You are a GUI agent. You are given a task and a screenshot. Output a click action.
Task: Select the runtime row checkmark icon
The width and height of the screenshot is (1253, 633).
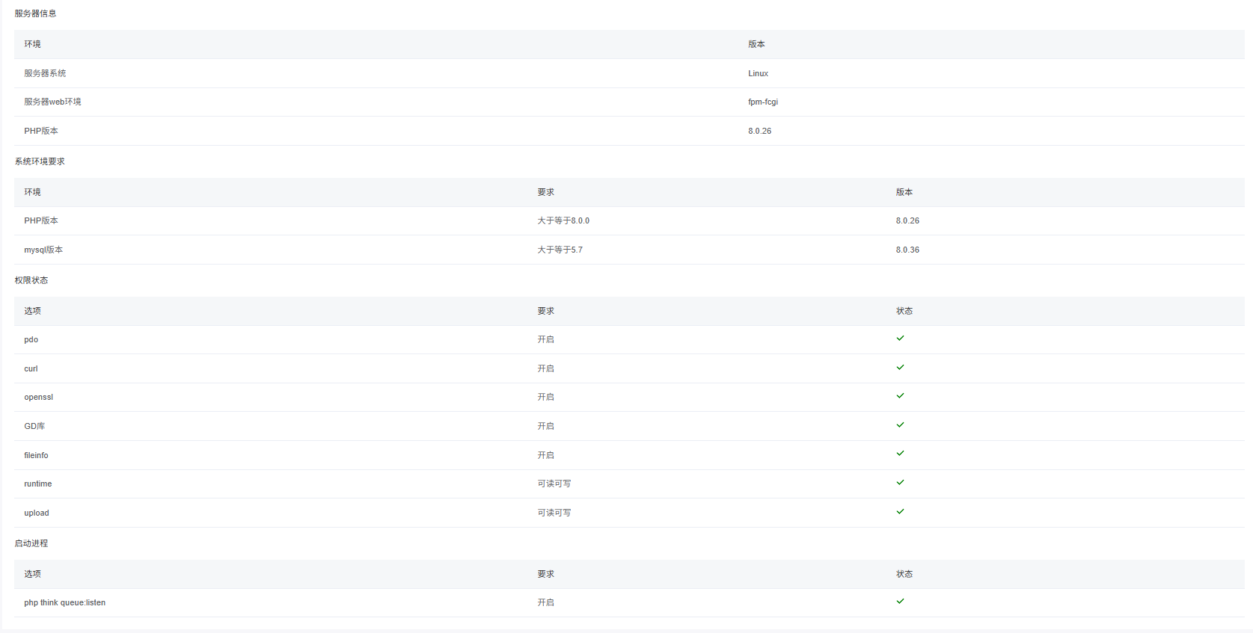900,483
